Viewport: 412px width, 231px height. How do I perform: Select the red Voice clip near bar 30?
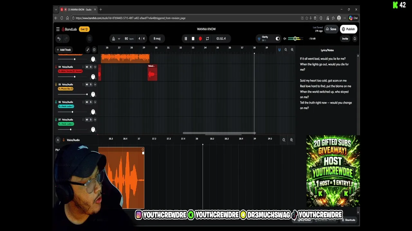(x=152, y=73)
